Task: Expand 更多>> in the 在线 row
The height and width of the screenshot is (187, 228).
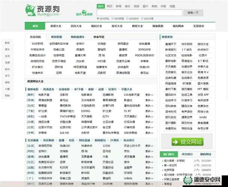Action: tap(149, 106)
